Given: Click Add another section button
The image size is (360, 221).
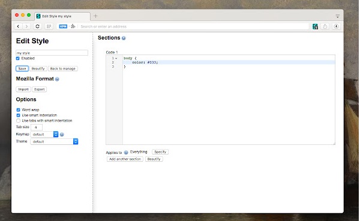Looking at the screenshot, I should (125, 159).
